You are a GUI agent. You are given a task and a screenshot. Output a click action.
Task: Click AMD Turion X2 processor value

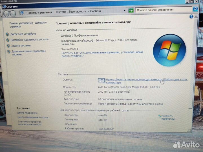[129, 87]
